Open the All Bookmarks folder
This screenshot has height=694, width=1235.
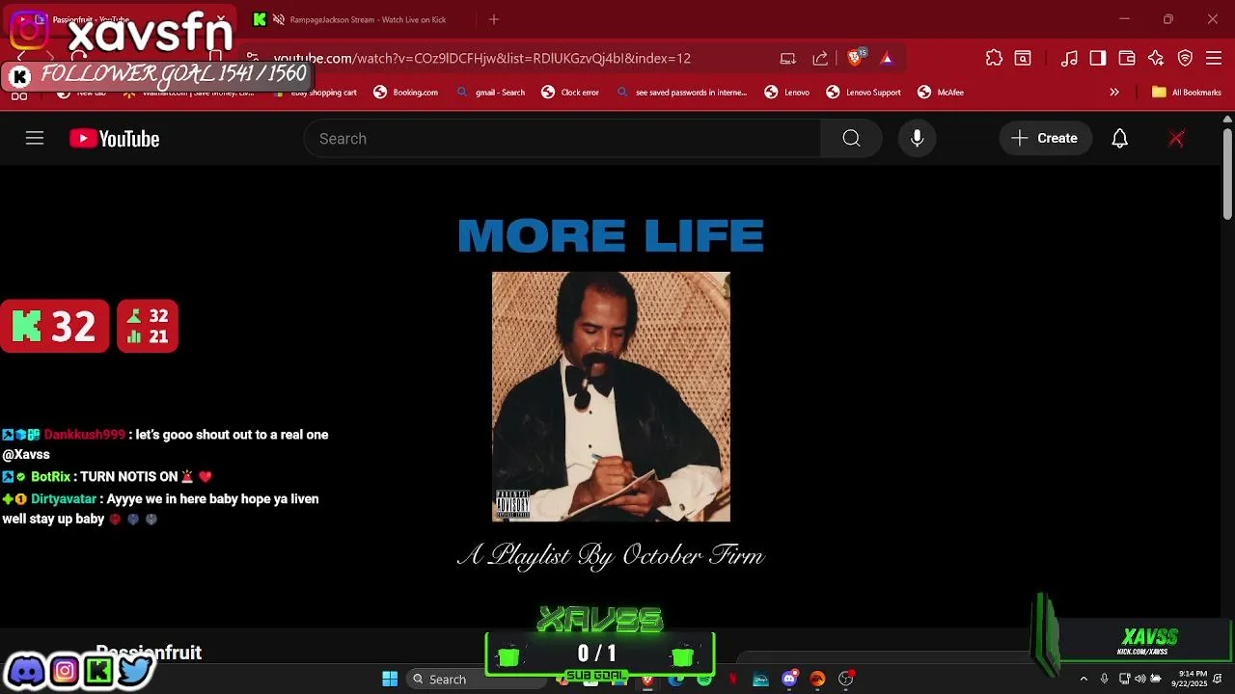tap(1187, 93)
